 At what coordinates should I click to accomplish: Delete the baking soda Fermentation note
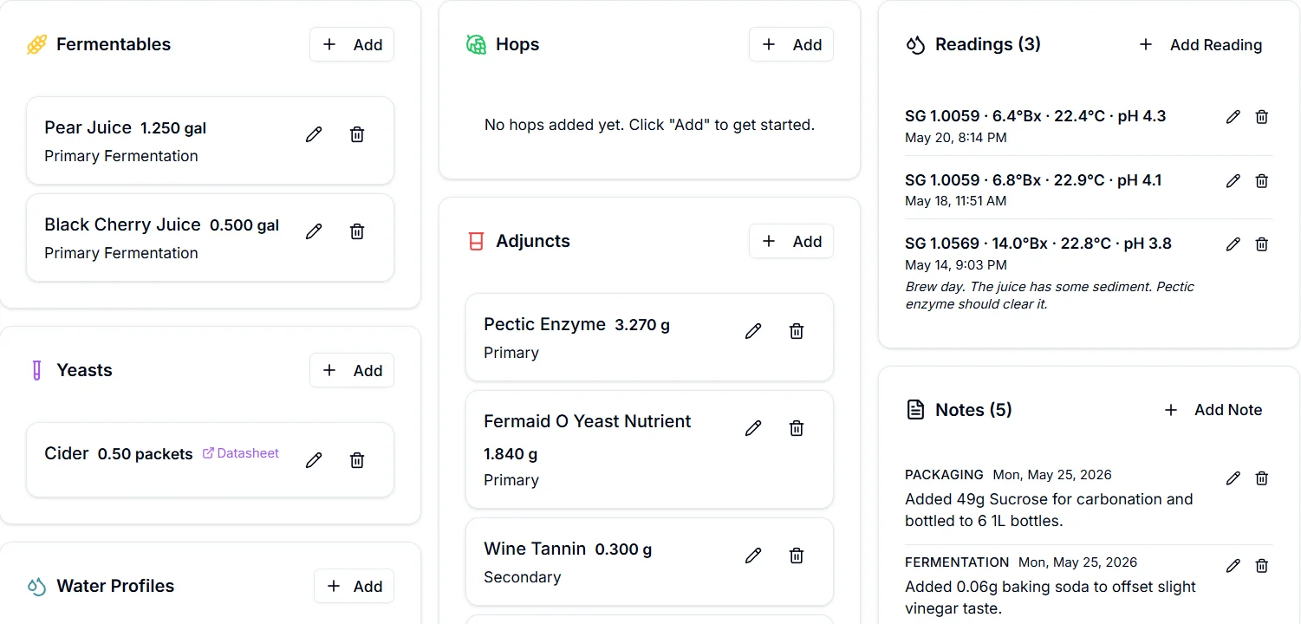[1262, 566]
